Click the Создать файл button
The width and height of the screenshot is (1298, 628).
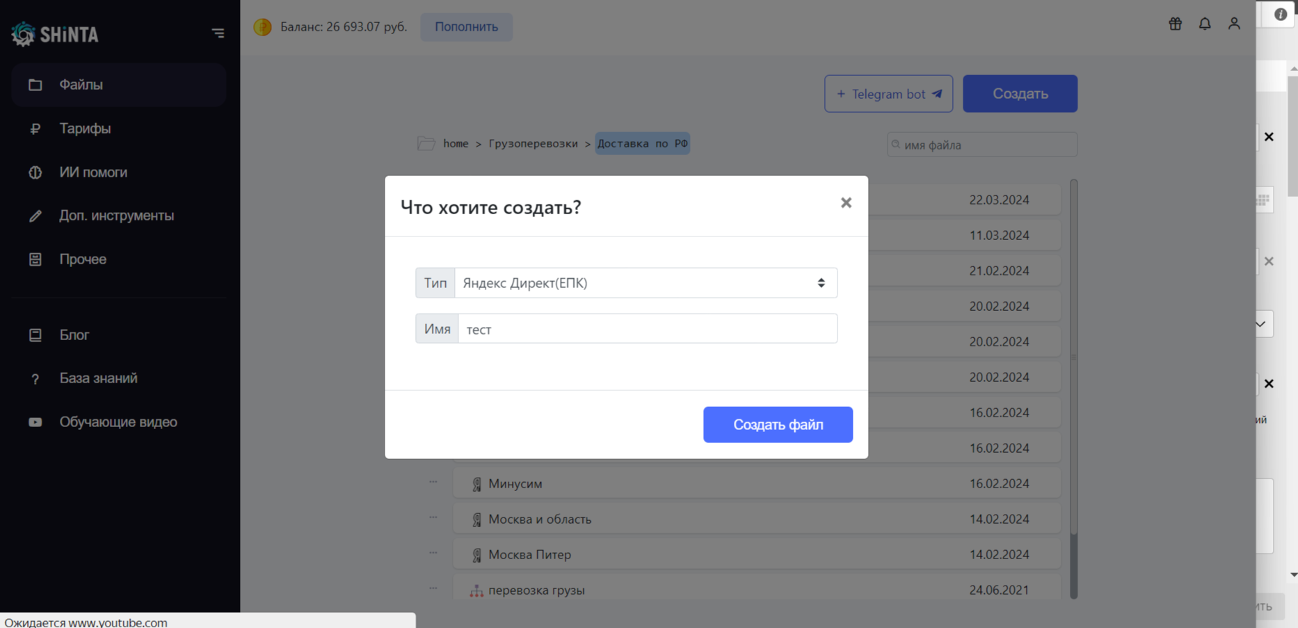click(778, 425)
